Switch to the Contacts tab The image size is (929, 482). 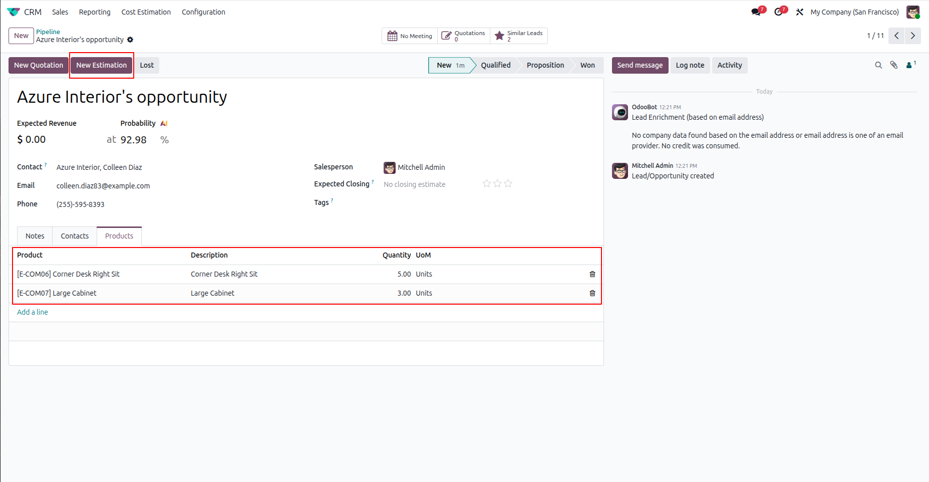75,236
